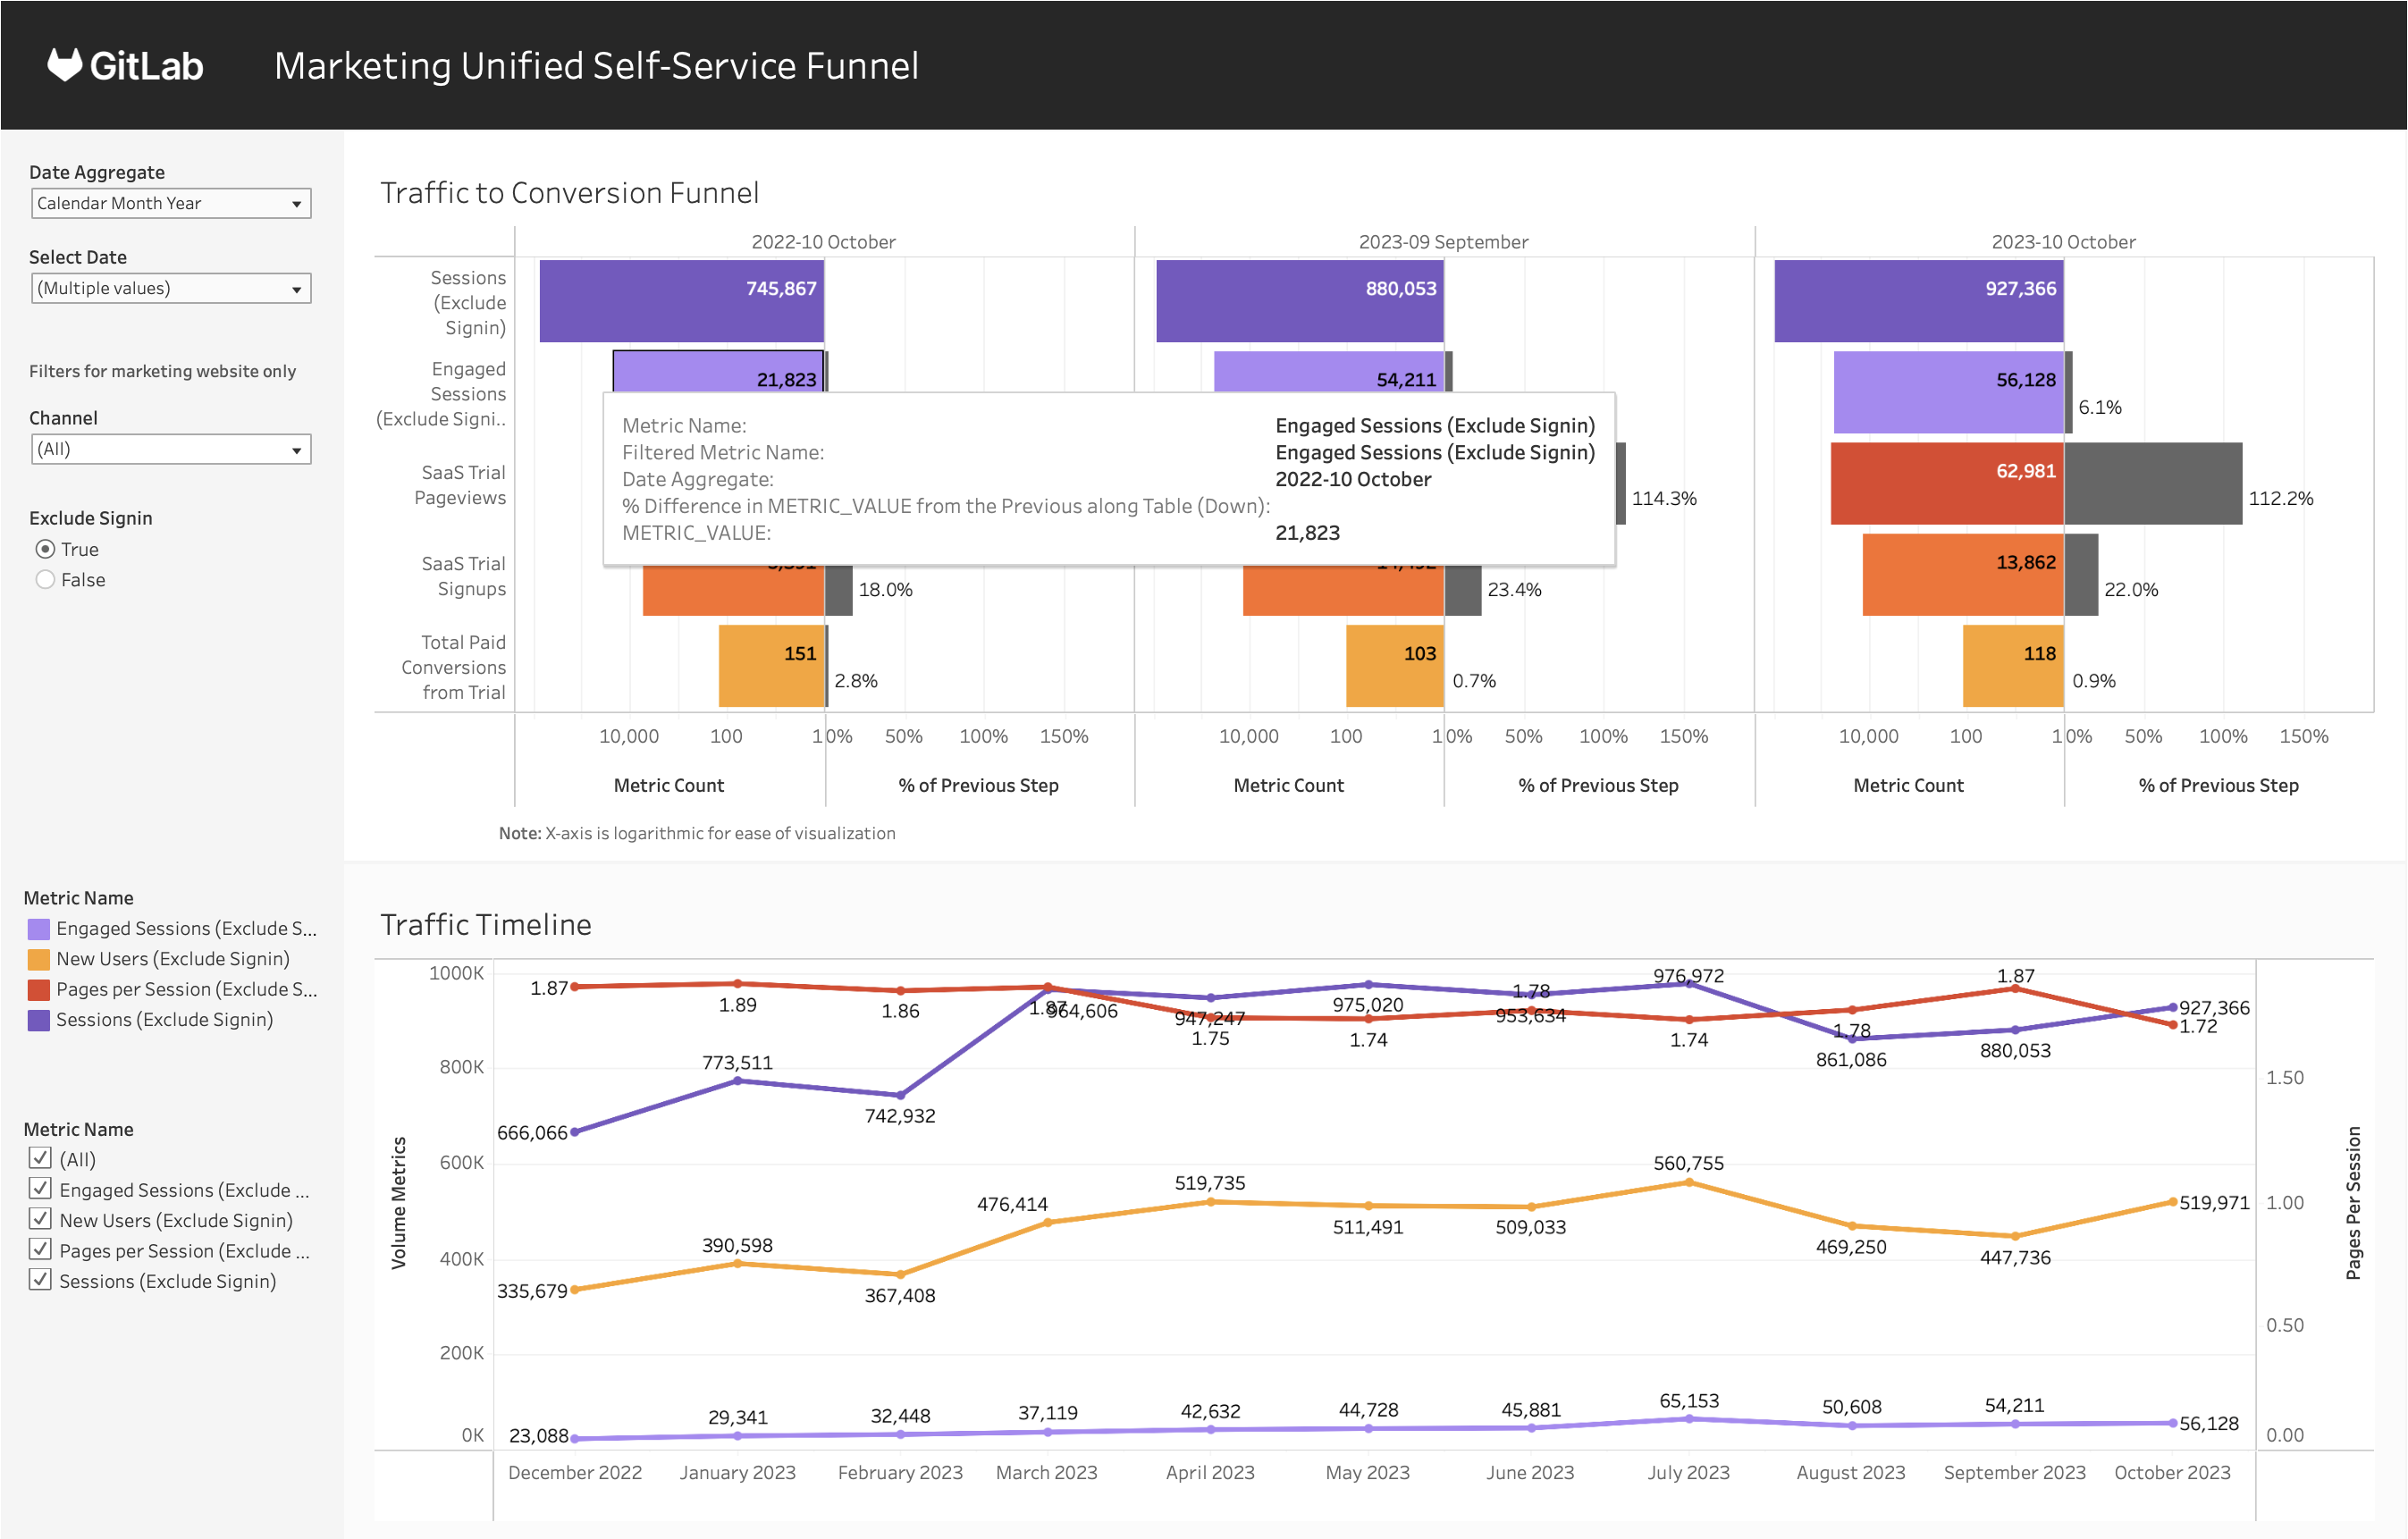This screenshot has height=1539, width=2408.
Task: Toggle the (All) metric checkbox
Action: 40,1158
